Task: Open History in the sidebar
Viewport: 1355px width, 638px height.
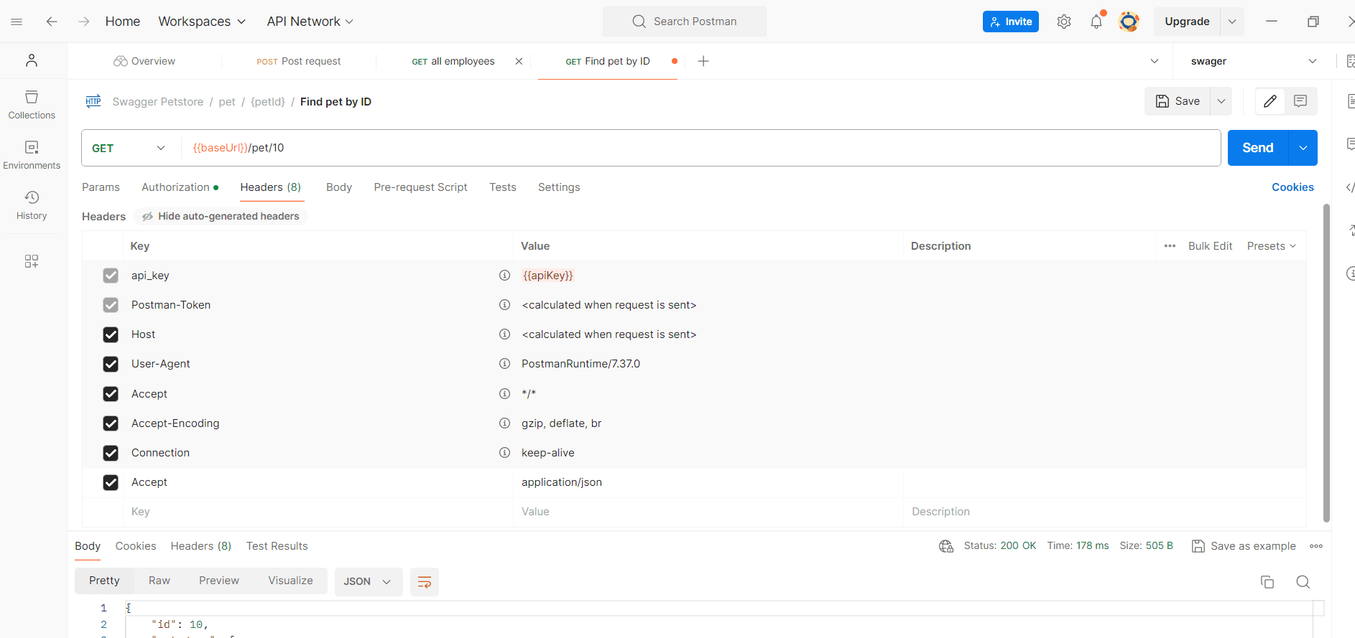Action: (x=32, y=205)
